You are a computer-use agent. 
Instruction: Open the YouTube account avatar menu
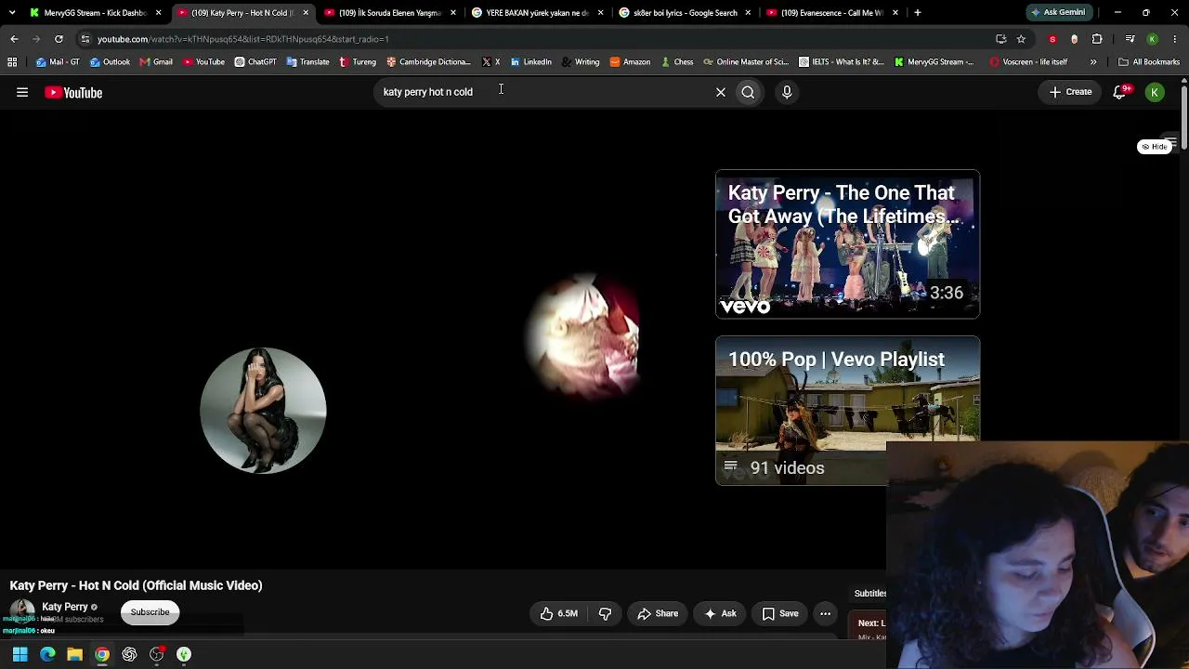pos(1155,92)
